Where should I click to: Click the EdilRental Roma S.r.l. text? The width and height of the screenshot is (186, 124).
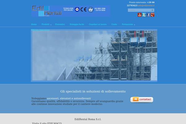pos(88,119)
